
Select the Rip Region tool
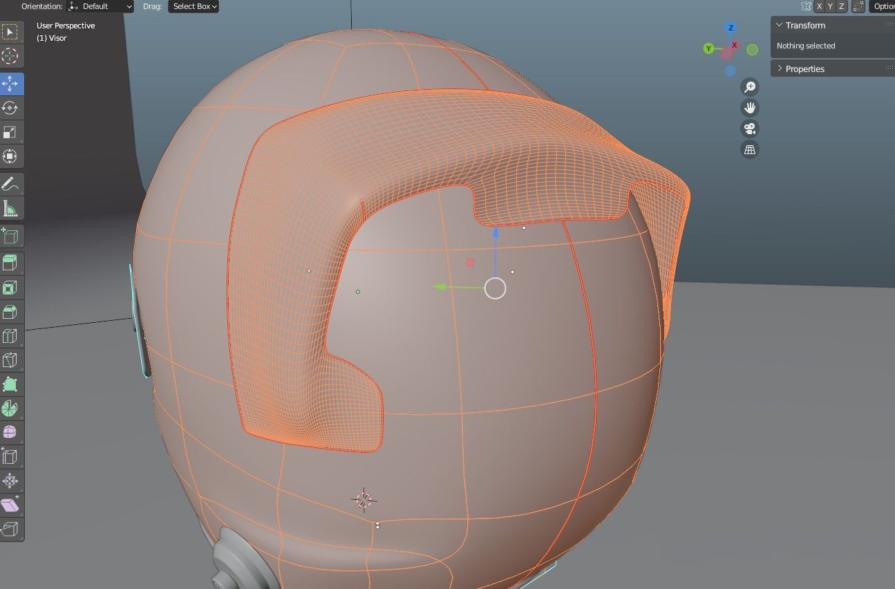[x=10, y=530]
